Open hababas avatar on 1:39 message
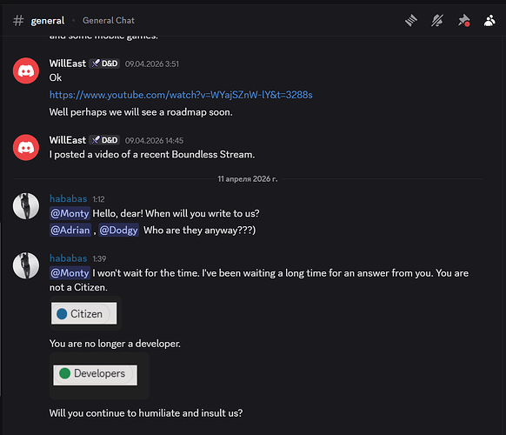The height and width of the screenshot is (435, 506). (26, 265)
